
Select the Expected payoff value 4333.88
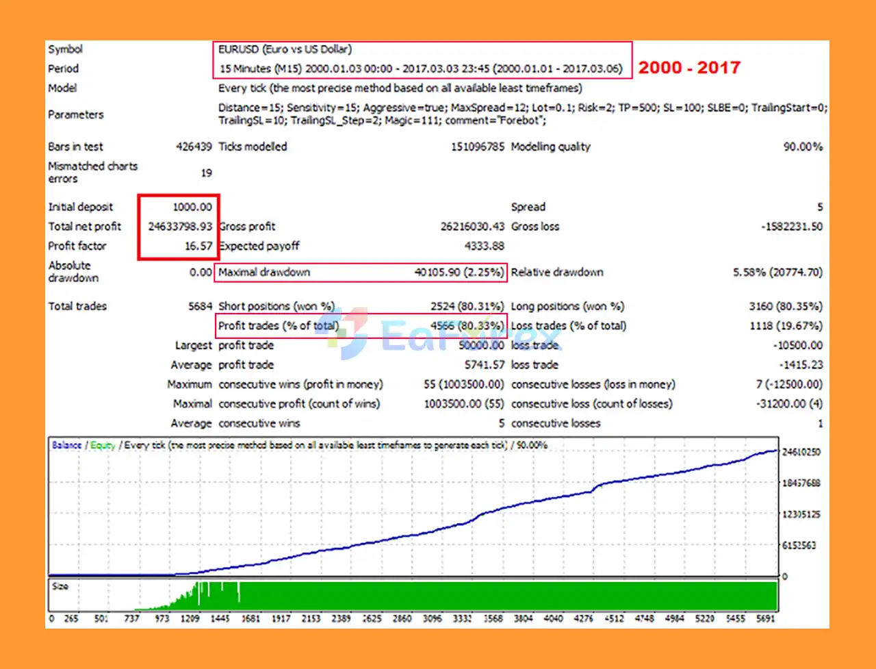[x=484, y=246]
